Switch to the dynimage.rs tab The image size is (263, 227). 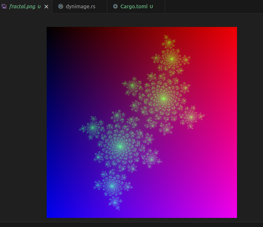pyautogui.click(x=81, y=7)
